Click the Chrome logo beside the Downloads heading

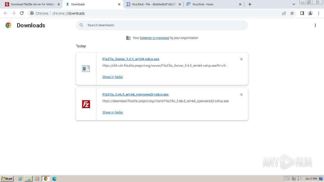[8, 25]
